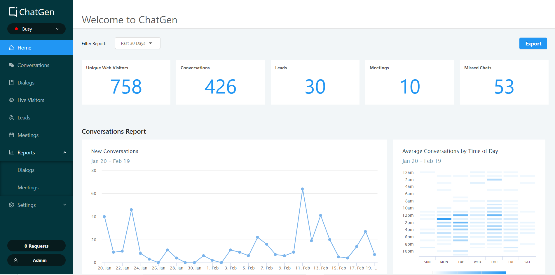
Task: Click the Leads 30 card
Action: click(x=315, y=82)
